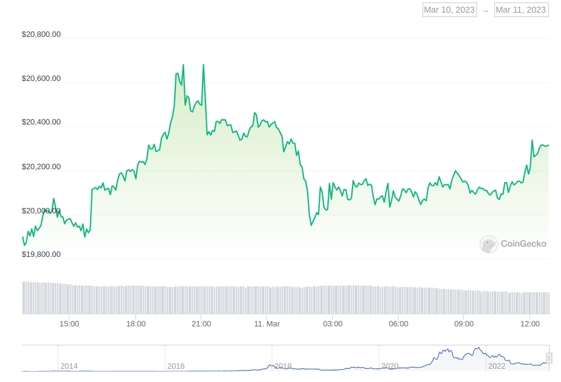Click the 15:00 time axis label
561x382 pixels.
coord(70,324)
